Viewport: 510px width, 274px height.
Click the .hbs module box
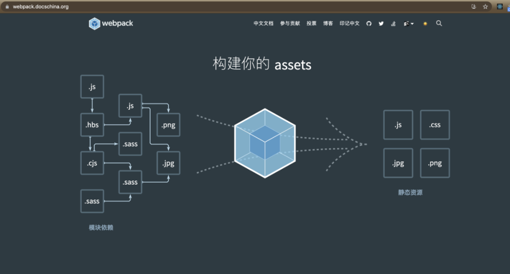pos(92,125)
